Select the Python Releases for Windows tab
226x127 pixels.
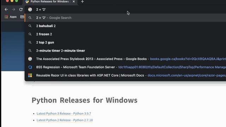pyautogui.click(x=50, y=1)
